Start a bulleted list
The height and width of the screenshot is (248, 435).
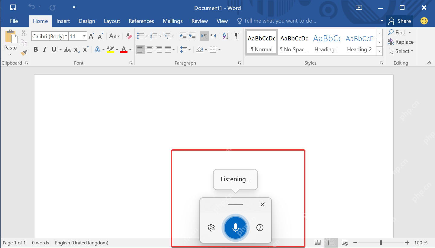pos(140,36)
